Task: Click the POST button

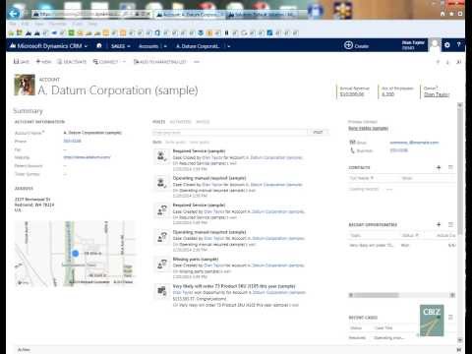Action: [318, 133]
